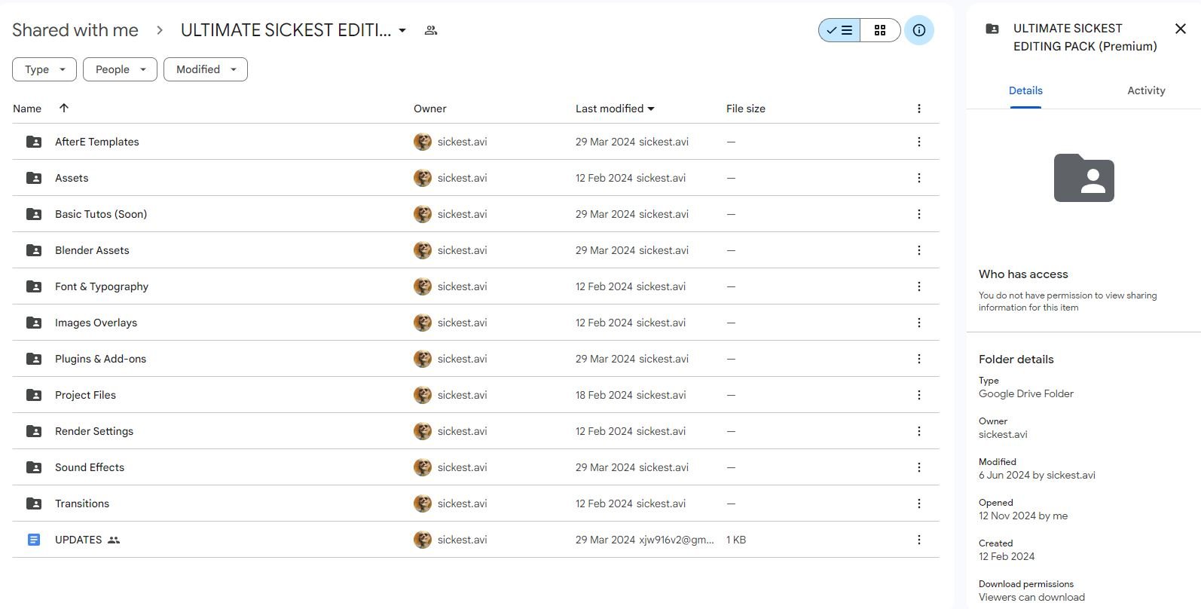Click the UPDATES Google Docs file icon
The image size is (1201, 609).
pos(34,540)
